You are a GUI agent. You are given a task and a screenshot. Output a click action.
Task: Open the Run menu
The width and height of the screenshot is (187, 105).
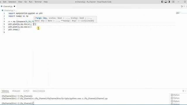click(x=31, y=2)
